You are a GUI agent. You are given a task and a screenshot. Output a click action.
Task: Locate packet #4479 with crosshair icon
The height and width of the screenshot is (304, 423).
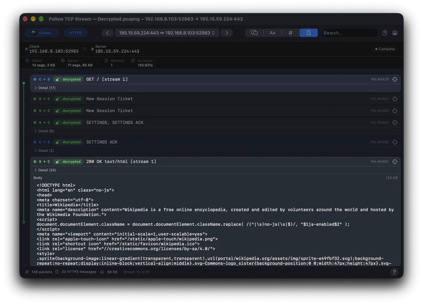click(x=395, y=79)
